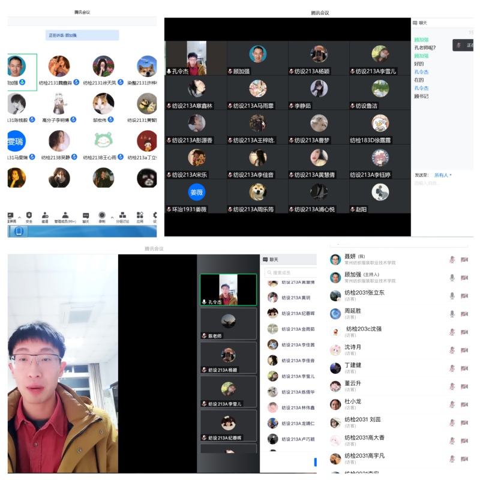480x480 pixels.
Task: Click participant 丁建健 in the list
Action: click(353, 365)
